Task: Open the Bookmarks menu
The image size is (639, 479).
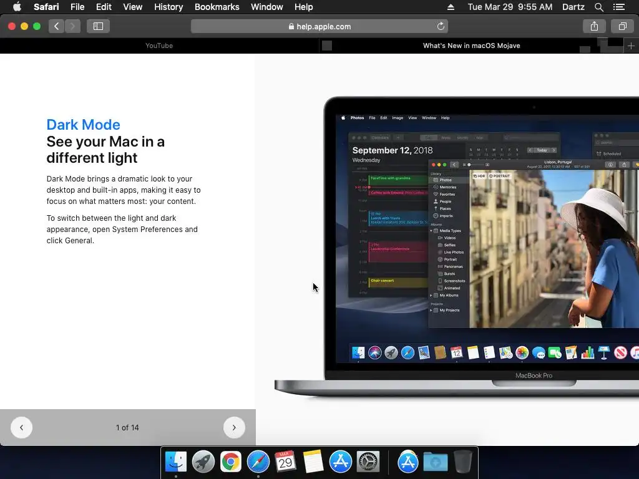Action: [217, 7]
